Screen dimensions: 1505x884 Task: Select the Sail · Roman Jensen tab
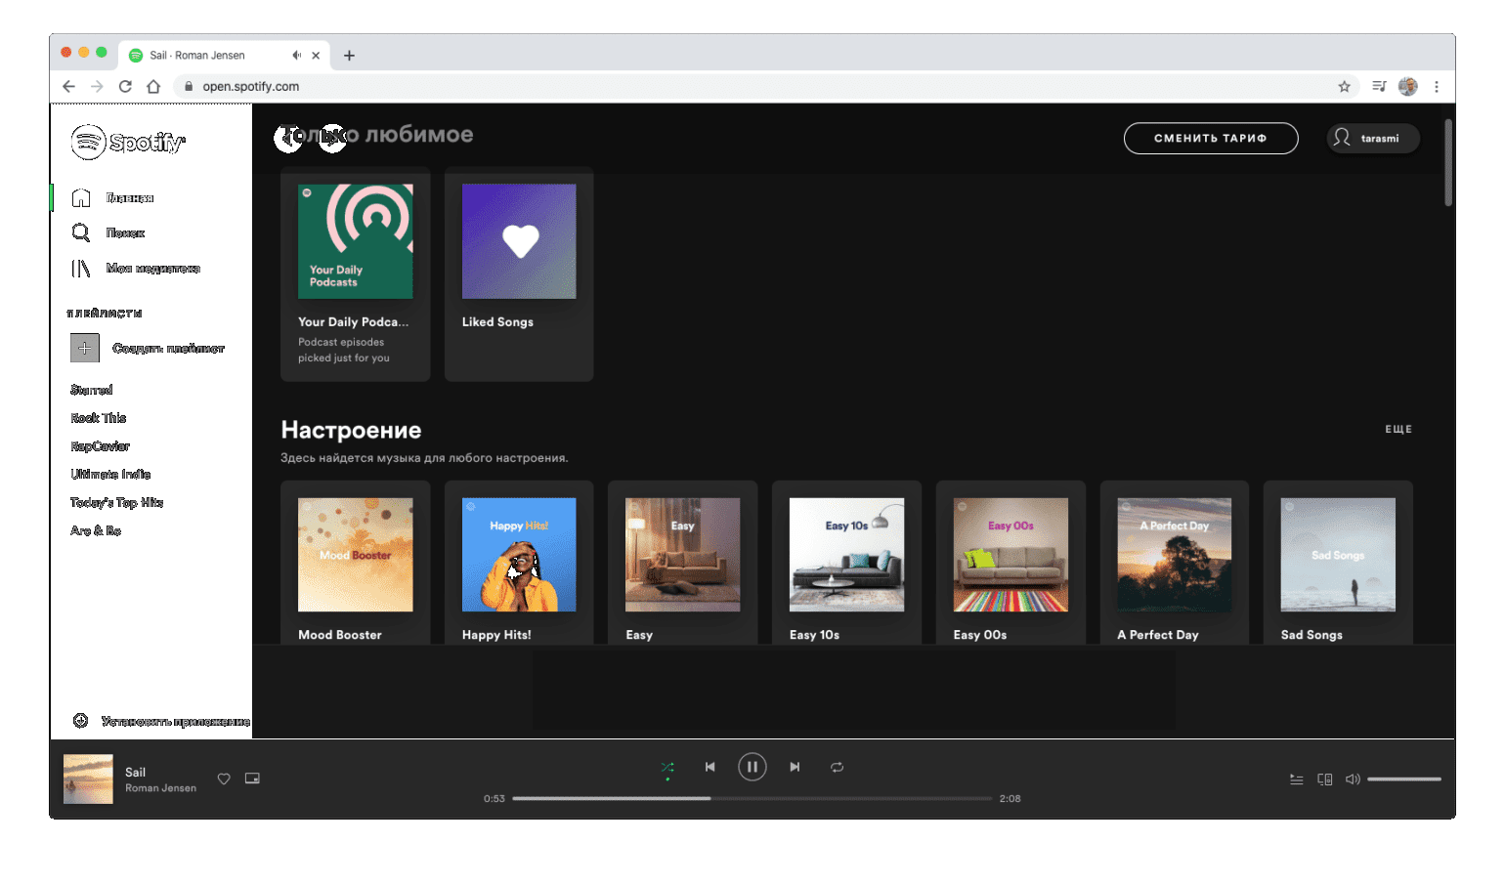tap(225, 56)
